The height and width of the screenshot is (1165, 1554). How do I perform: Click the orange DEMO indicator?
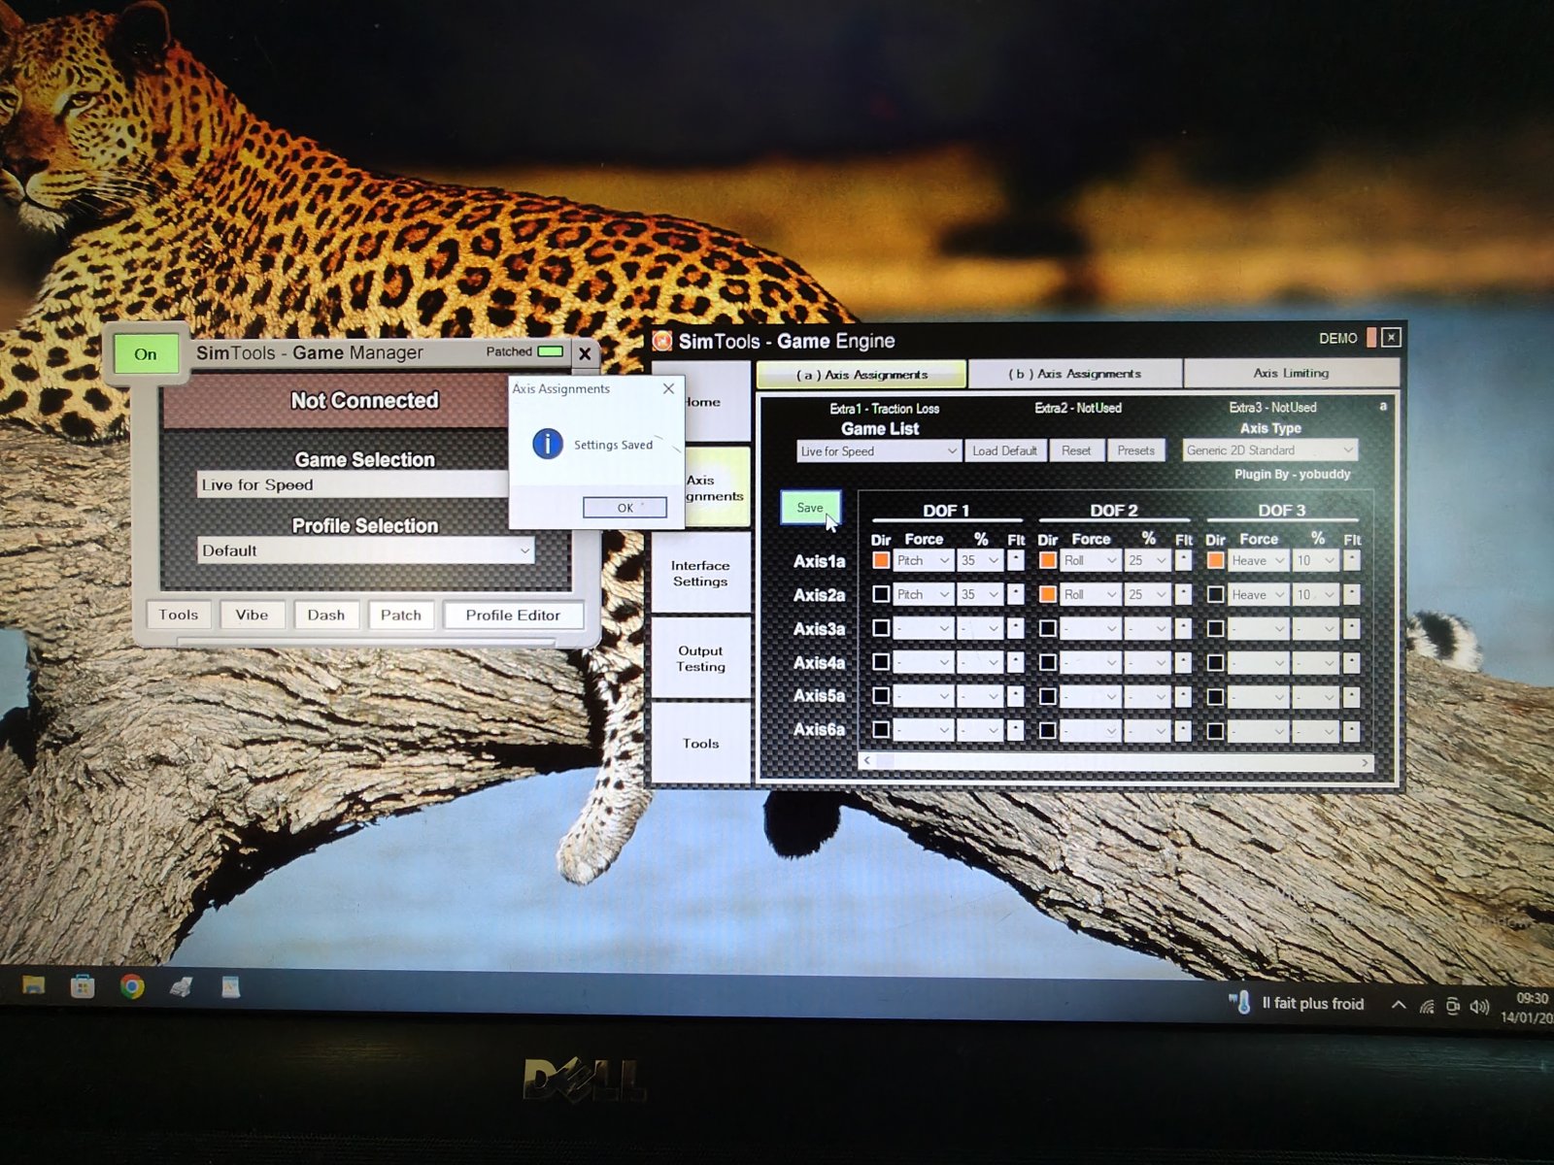coord(1371,338)
